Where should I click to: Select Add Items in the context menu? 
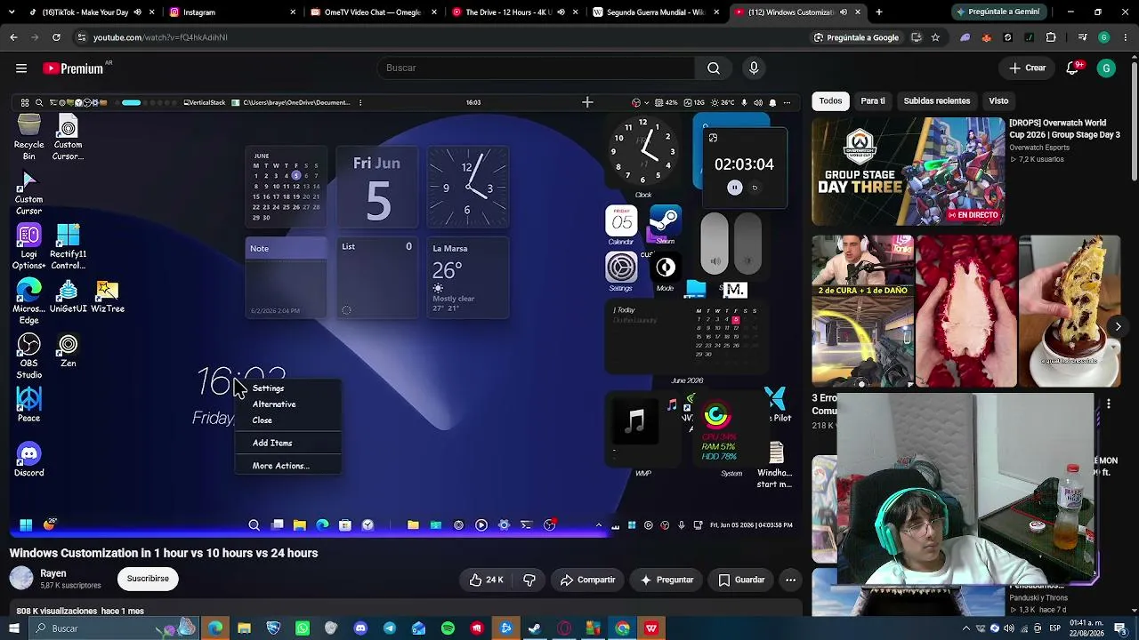point(272,443)
